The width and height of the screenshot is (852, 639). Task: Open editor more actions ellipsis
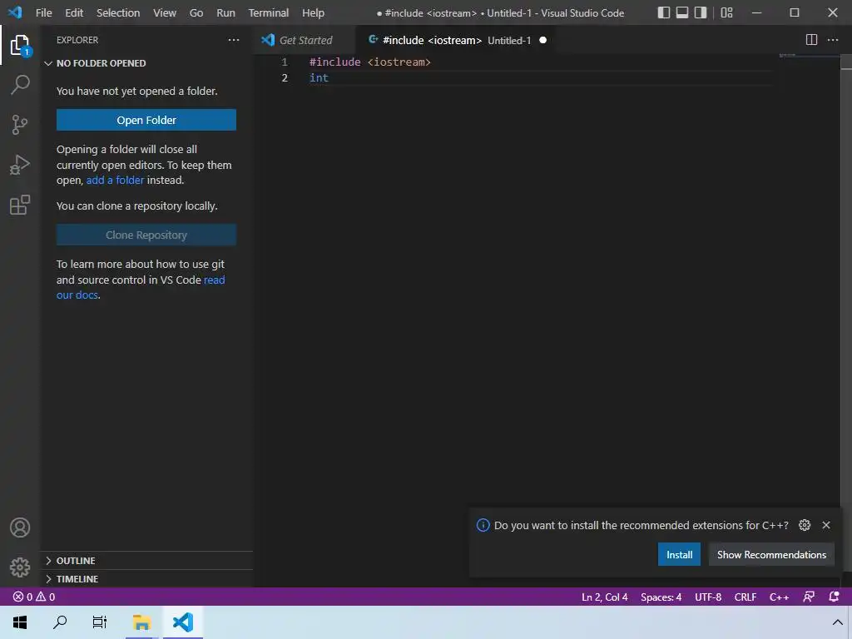[x=833, y=40]
